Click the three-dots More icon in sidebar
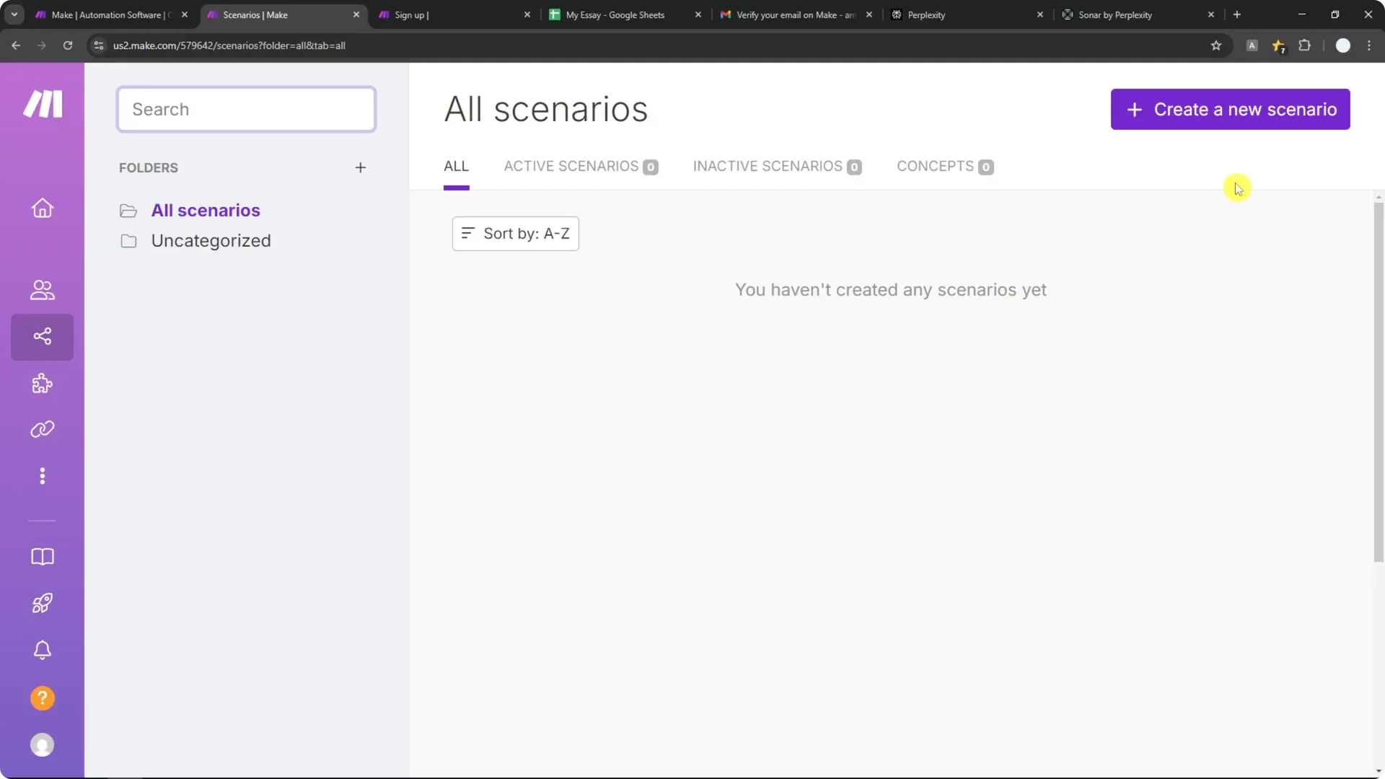1385x779 pixels. pyautogui.click(x=42, y=476)
